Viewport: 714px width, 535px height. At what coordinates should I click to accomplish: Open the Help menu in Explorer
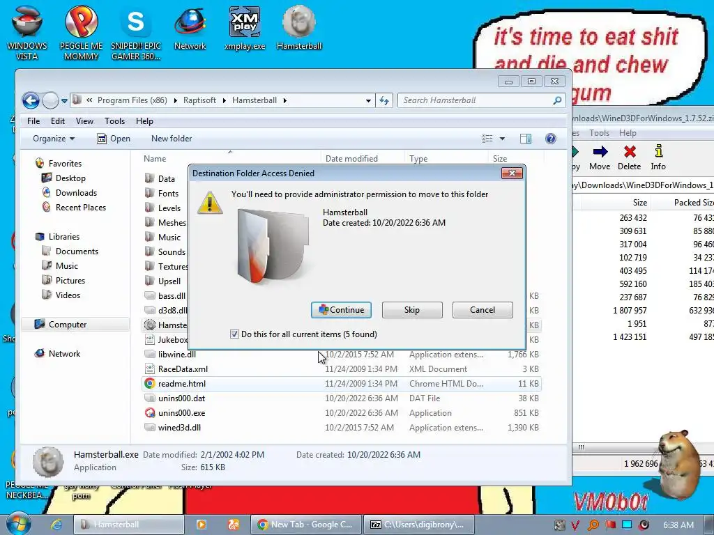pyautogui.click(x=144, y=121)
